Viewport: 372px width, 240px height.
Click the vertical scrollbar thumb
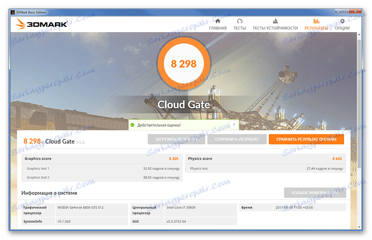359,104
